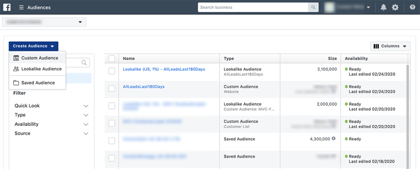Expand the Quick Look filter
Viewport: 420px width, 169px height.
click(x=51, y=106)
